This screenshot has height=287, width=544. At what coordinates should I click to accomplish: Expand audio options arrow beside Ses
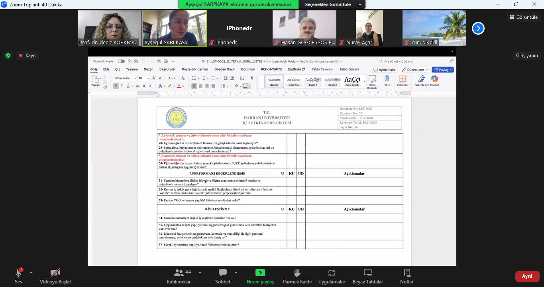[x=31, y=273]
